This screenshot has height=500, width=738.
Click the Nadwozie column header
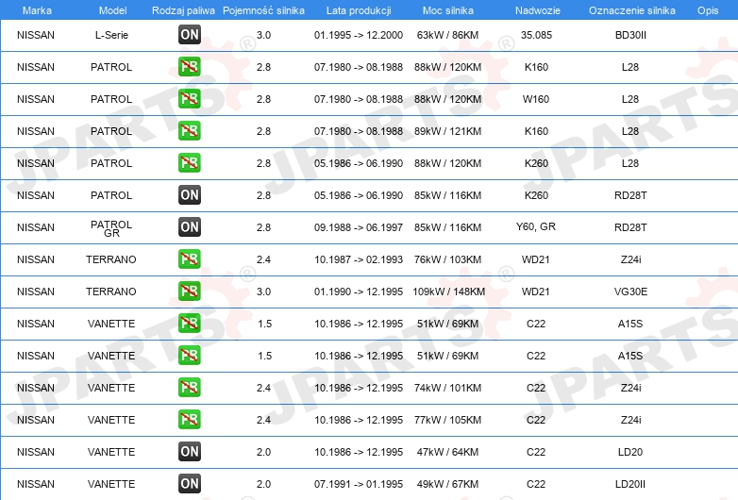point(538,10)
